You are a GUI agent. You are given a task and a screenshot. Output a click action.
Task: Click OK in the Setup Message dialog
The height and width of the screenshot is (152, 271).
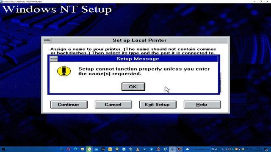[133, 87]
